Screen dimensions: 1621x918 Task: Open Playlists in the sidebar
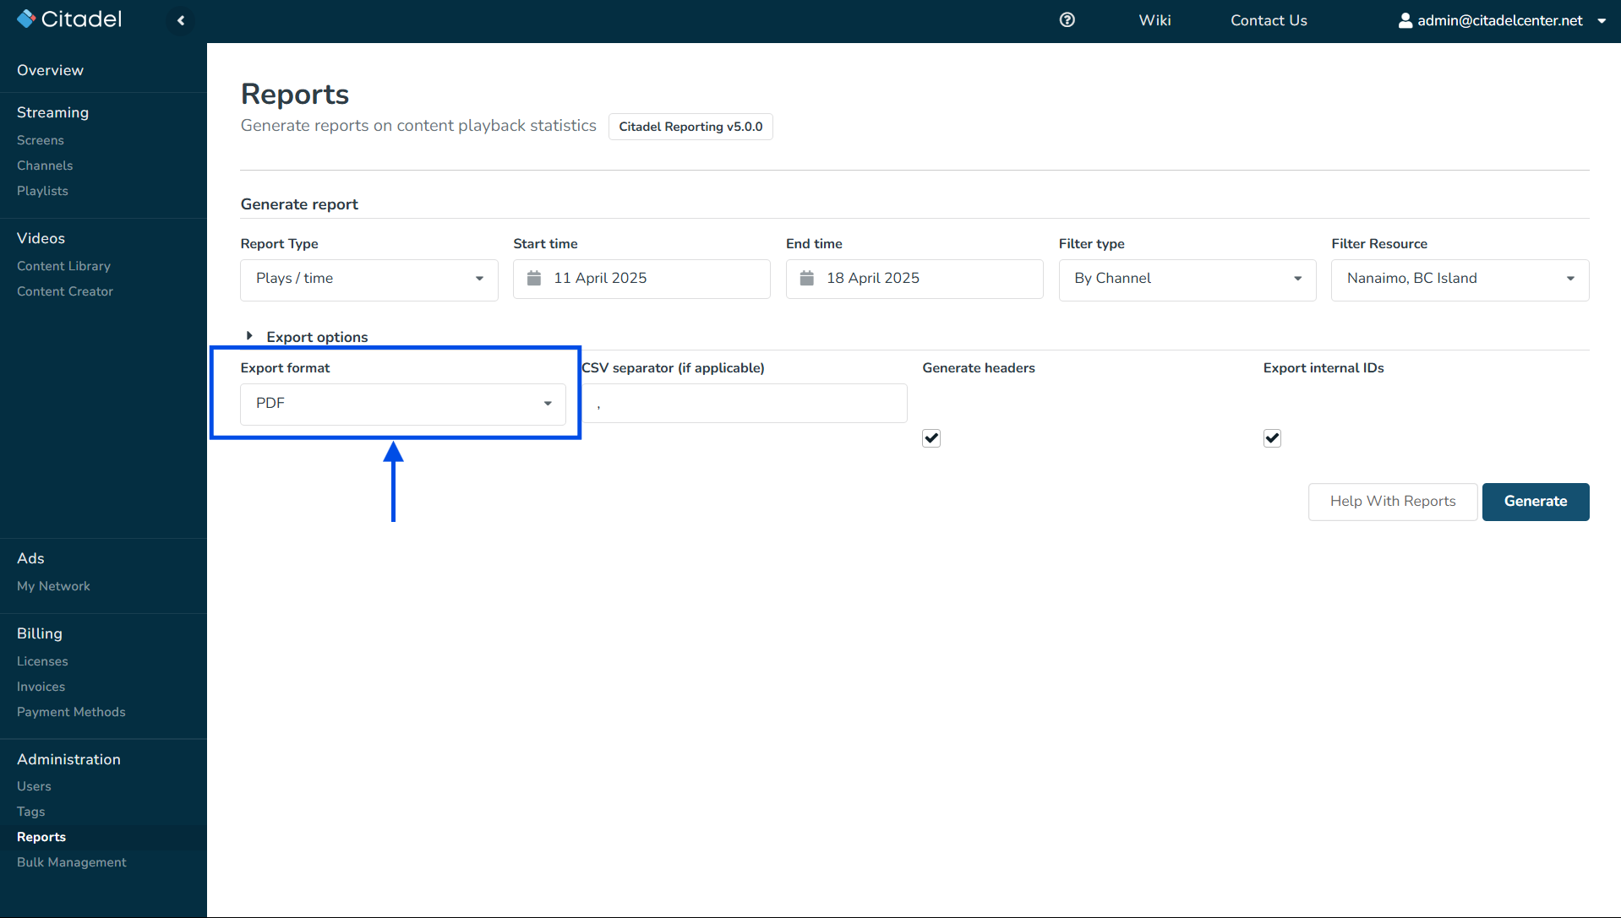coord(42,191)
